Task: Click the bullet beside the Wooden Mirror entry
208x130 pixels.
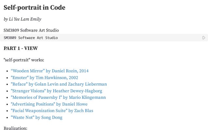Action: pyautogui.click(x=7, y=71)
